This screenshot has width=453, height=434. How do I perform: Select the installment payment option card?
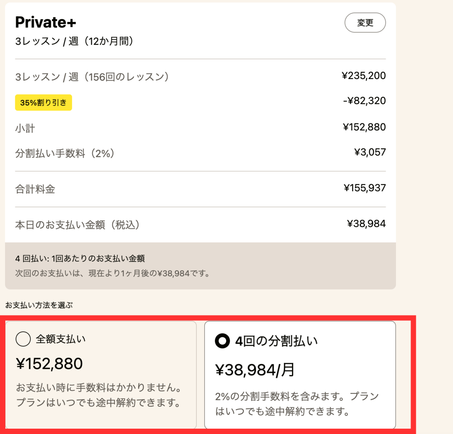pyautogui.click(x=301, y=374)
